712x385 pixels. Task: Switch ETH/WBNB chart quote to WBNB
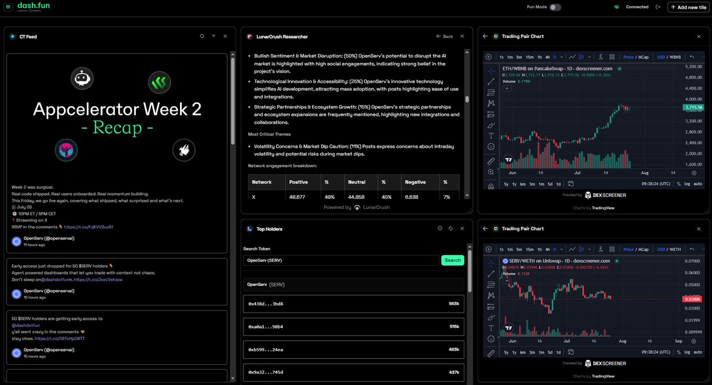tap(675, 57)
